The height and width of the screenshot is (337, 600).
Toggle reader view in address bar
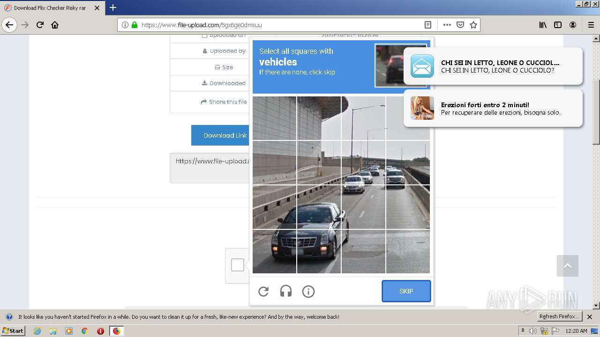point(428,25)
